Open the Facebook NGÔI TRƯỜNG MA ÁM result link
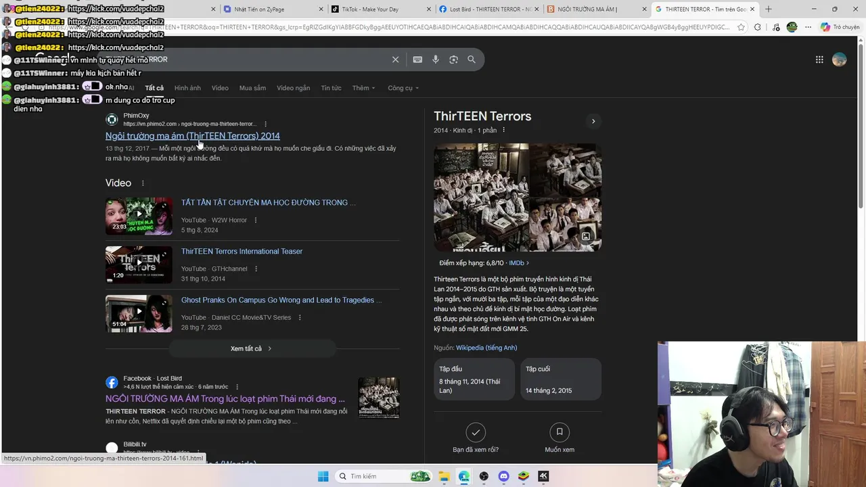866x487 pixels. pos(225,399)
